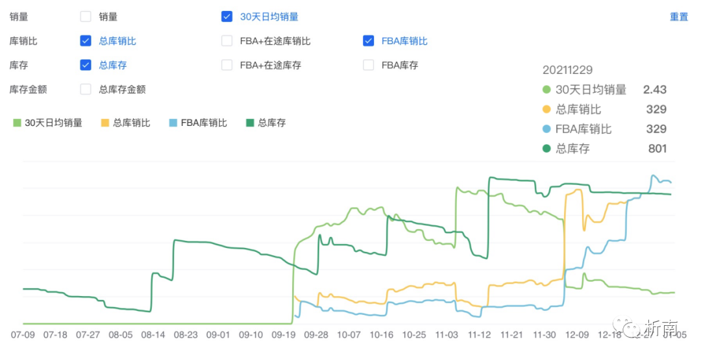Enable the 总库存金额 checkbox
This screenshot has height=359, width=701.
[86, 90]
